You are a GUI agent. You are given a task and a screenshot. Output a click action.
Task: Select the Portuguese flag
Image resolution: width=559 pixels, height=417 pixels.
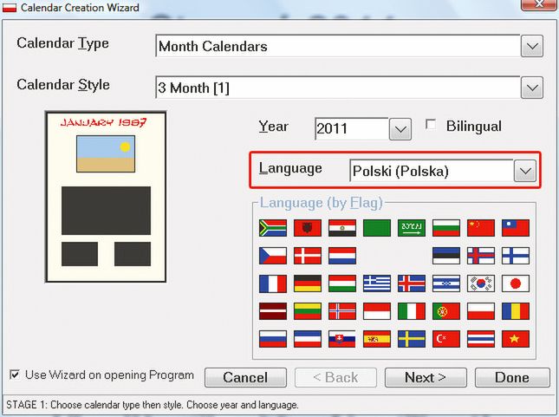pyautogui.click(x=446, y=311)
